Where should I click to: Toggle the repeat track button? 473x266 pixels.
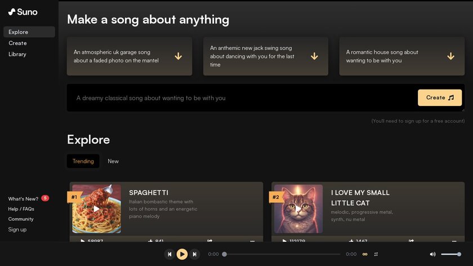pyautogui.click(x=376, y=254)
